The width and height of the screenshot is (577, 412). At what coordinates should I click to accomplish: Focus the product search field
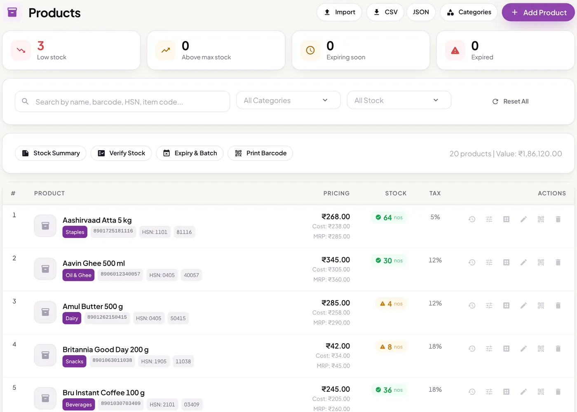[122, 102]
